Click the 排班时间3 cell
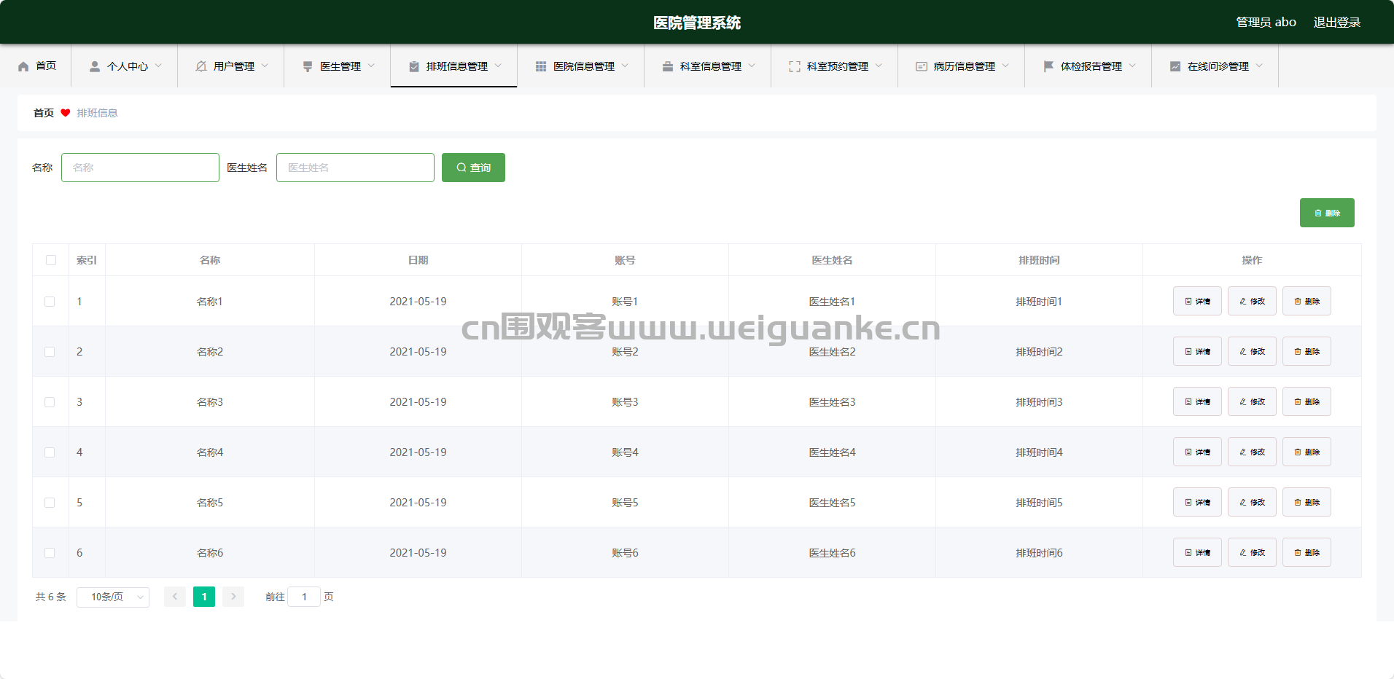Image resolution: width=1394 pixels, height=679 pixels. pyautogui.click(x=1039, y=402)
